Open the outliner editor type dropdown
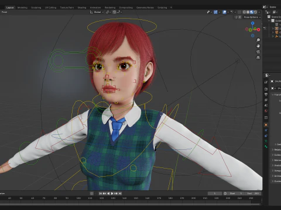Viewport: 281px width, 210px height. point(268,12)
